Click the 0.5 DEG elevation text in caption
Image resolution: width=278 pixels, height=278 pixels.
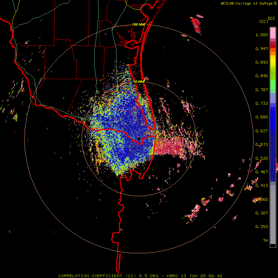[x=148, y=276]
